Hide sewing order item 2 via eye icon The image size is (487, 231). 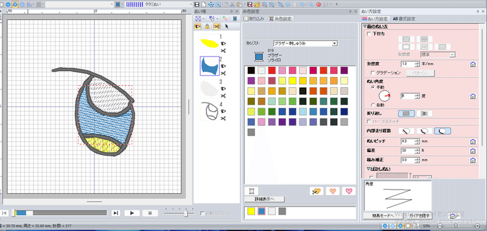pyautogui.click(x=223, y=66)
